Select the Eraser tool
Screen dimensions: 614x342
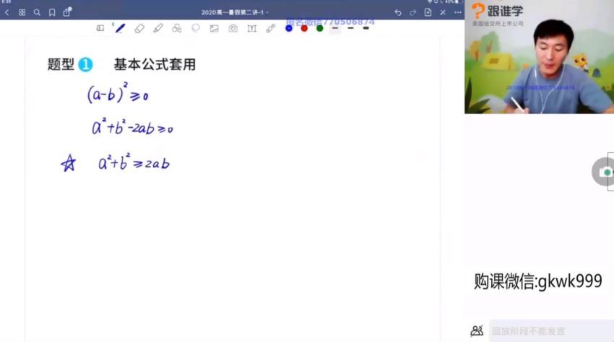[x=139, y=28]
